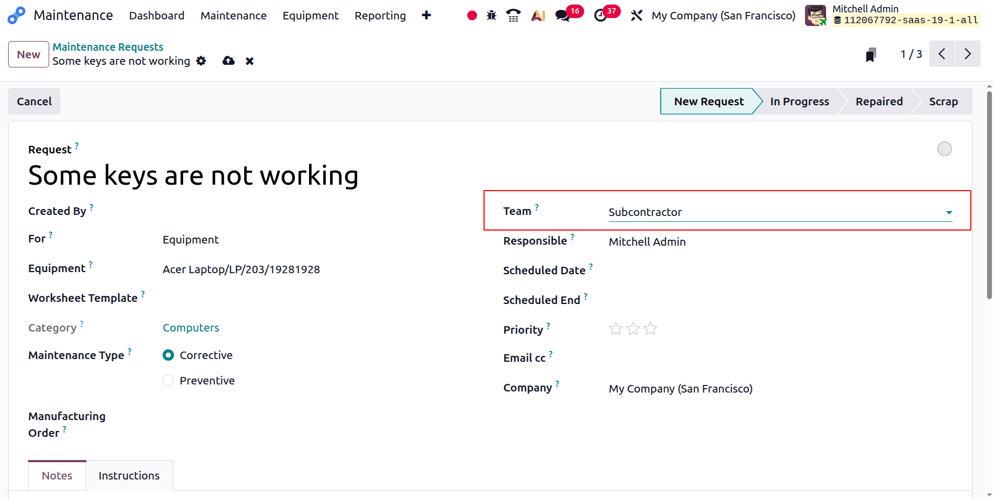993x500 pixels.
Task: Open the Company field dropdown
Action: tap(780, 389)
